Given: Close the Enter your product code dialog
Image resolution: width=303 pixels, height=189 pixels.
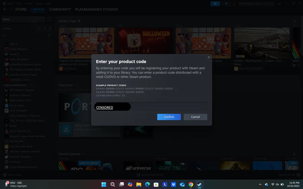Looking at the screenshot, I should tap(209, 57).
